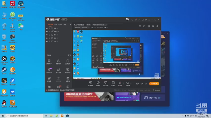This screenshot has height=118, width=211.
Task: Open the 读弹幕 read-danmaku tool
Action: coord(49,79)
